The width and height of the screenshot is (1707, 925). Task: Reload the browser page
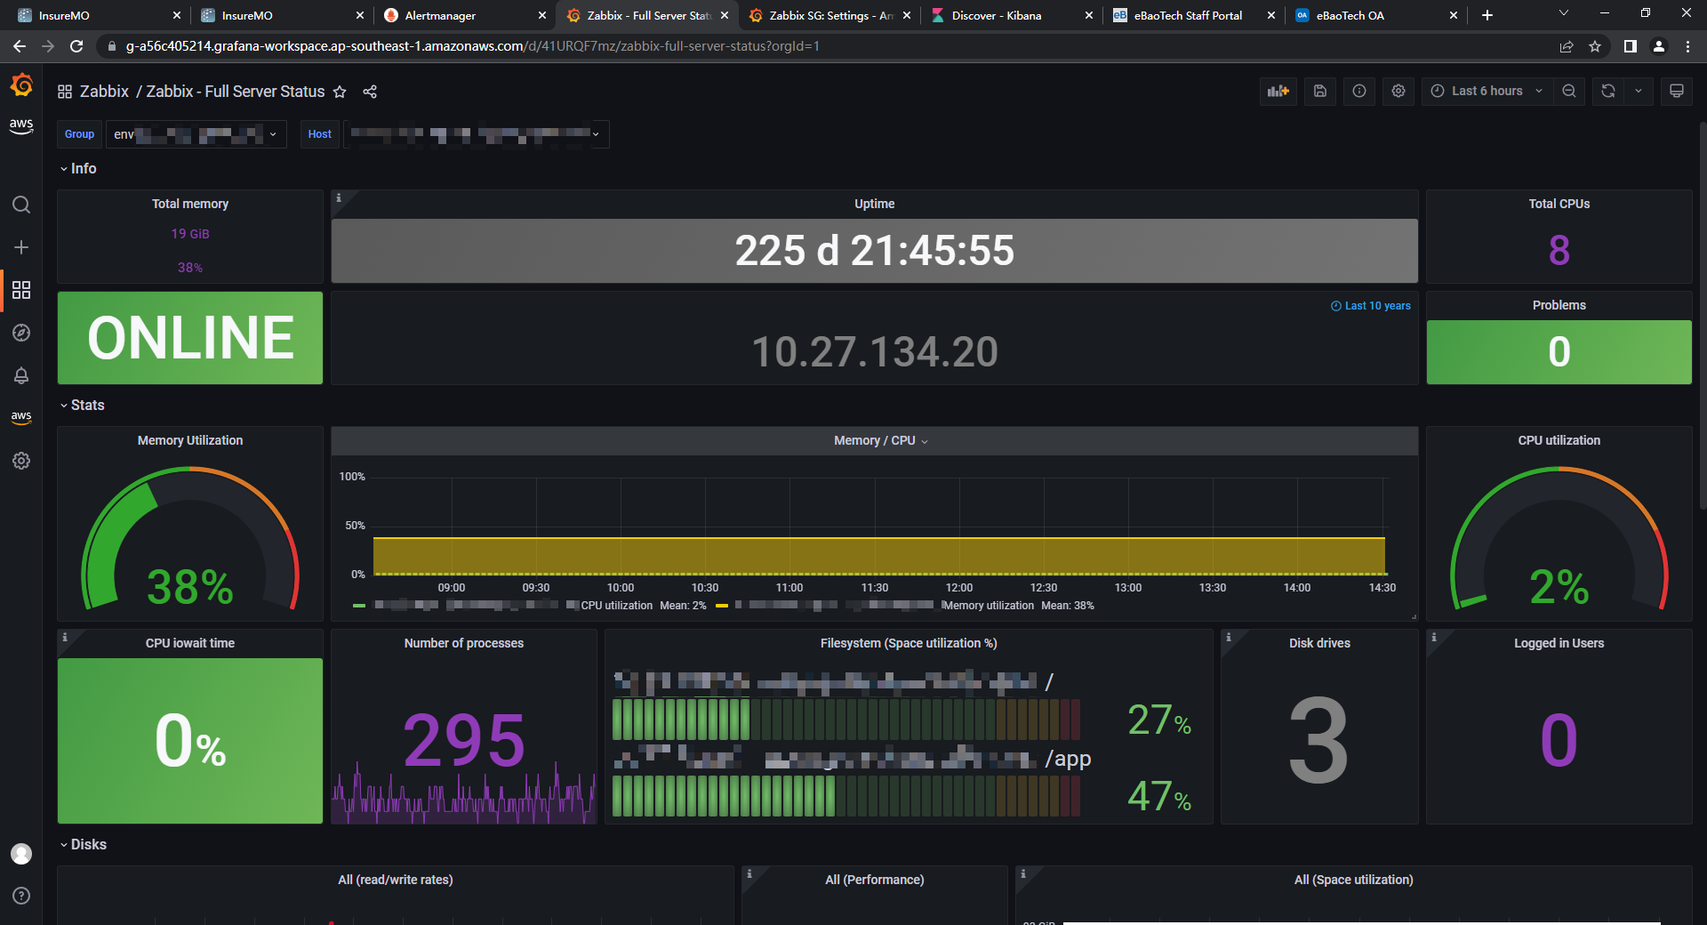point(76,46)
